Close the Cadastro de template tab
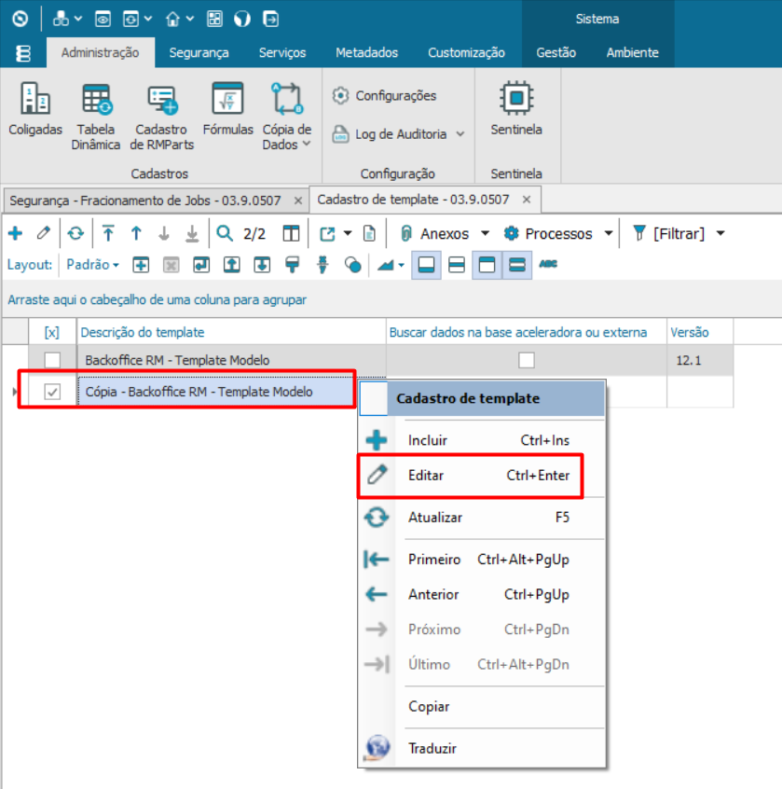Viewport: 782px width, 789px height. pyautogui.click(x=527, y=200)
